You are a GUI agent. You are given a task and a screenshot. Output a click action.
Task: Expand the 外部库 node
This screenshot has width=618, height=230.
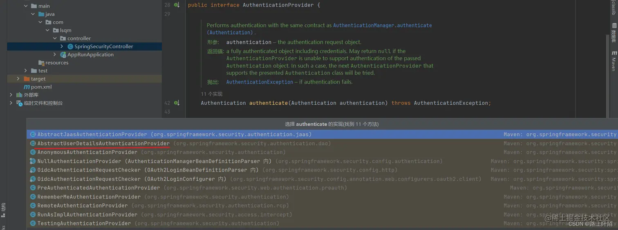(x=11, y=95)
